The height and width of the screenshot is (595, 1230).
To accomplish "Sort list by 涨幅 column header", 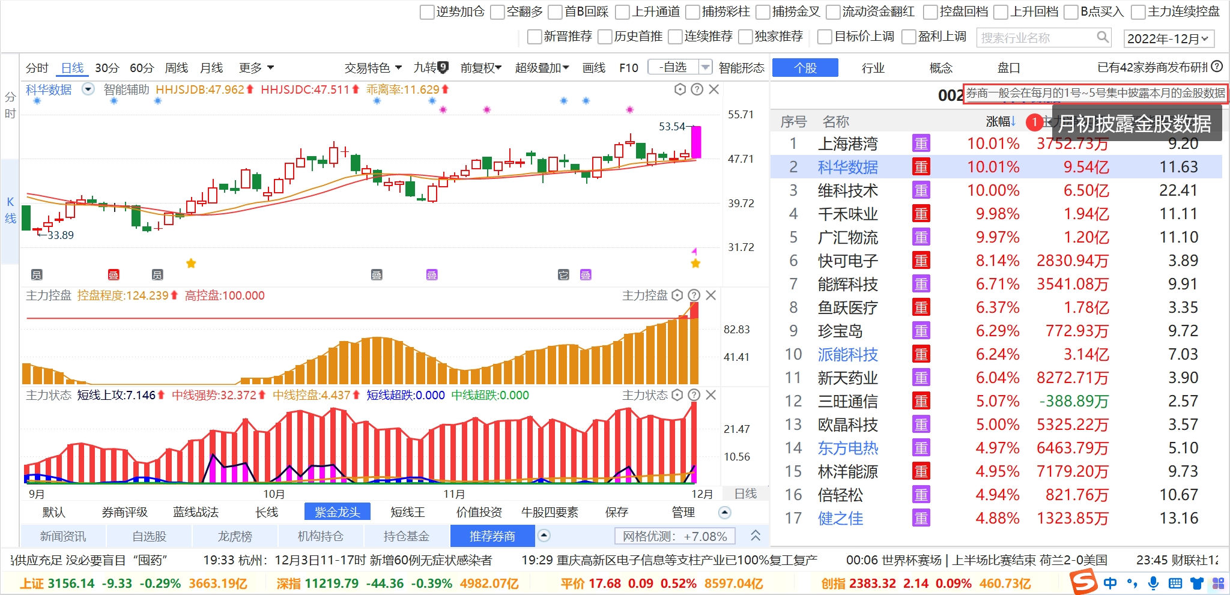I will [1001, 121].
